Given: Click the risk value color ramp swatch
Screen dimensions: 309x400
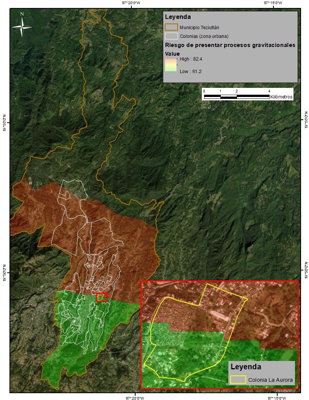Looking at the screenshot, I should [171, 65].
